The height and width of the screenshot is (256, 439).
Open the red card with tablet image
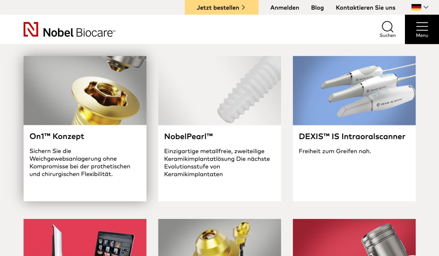[85, 237]
